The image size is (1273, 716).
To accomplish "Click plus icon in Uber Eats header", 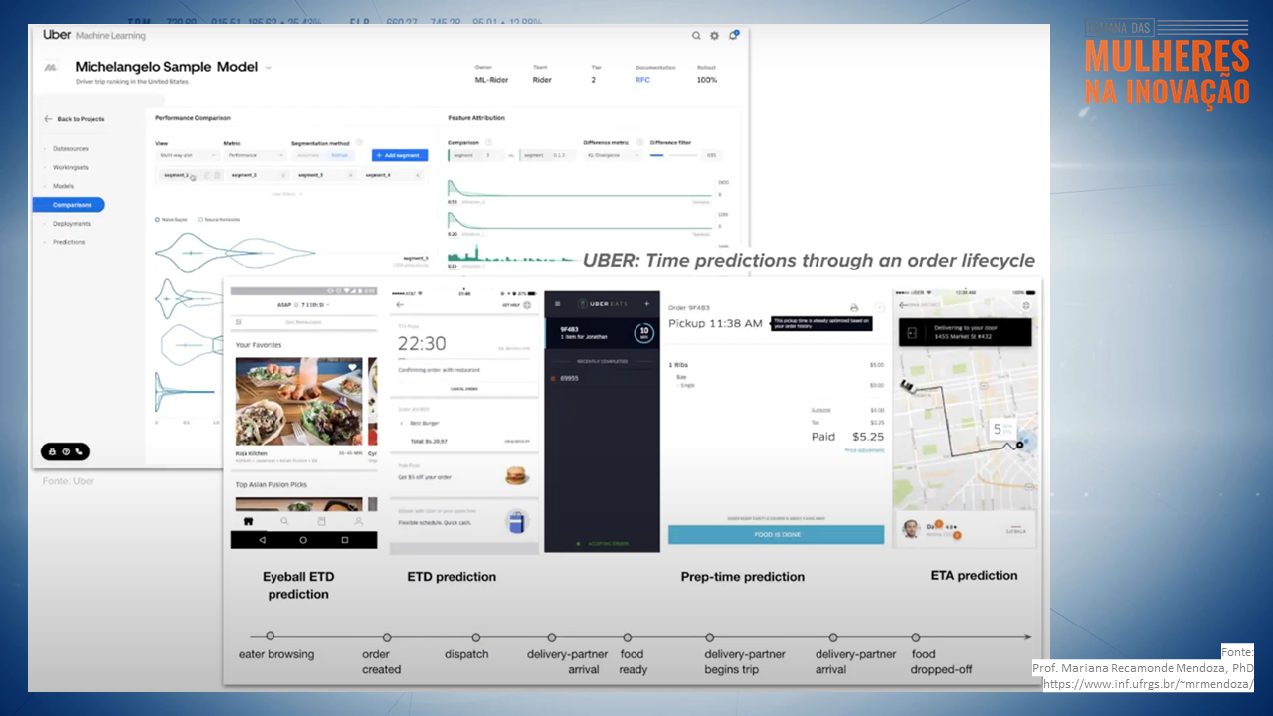I will pyautogui.click(x=647, y=304).
